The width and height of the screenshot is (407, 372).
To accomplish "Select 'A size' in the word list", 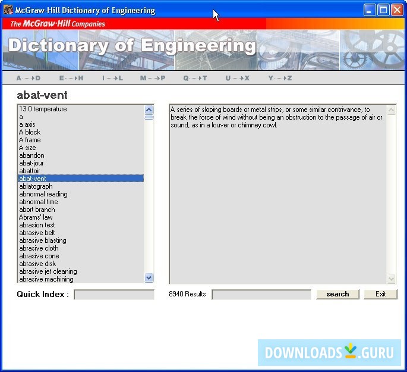I will pyautogui.click(x=81, y=148).
